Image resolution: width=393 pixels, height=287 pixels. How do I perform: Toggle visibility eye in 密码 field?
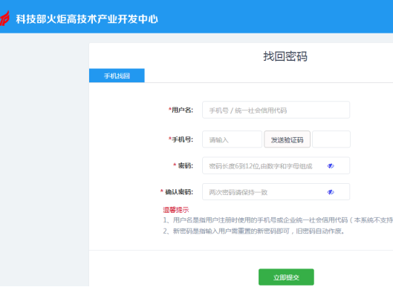coord(331,166)
